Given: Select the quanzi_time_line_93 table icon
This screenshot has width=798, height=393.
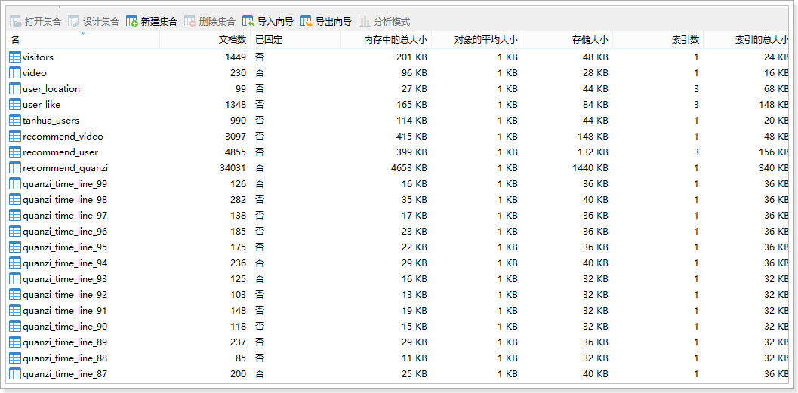Looking at the screenshot, I should pyautogui.click(x=15, y=278).
